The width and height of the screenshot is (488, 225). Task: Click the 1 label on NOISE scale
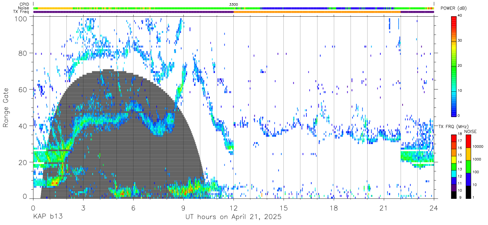click(x=473, y=197)
